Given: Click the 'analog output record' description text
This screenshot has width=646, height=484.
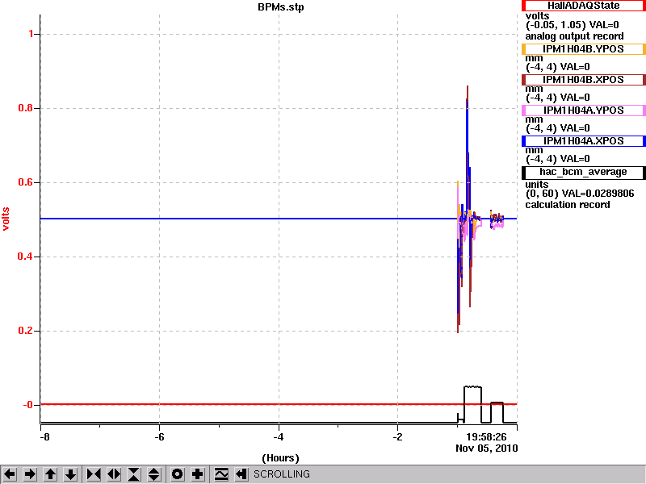Looking at the screenshot, I should [574, 36].
